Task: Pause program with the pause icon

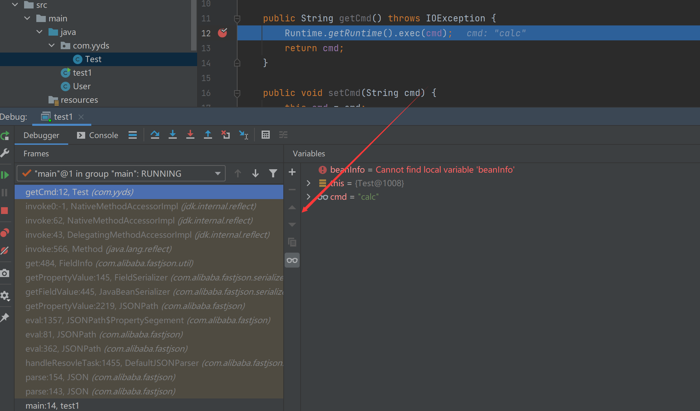Action: pos(5,193)
